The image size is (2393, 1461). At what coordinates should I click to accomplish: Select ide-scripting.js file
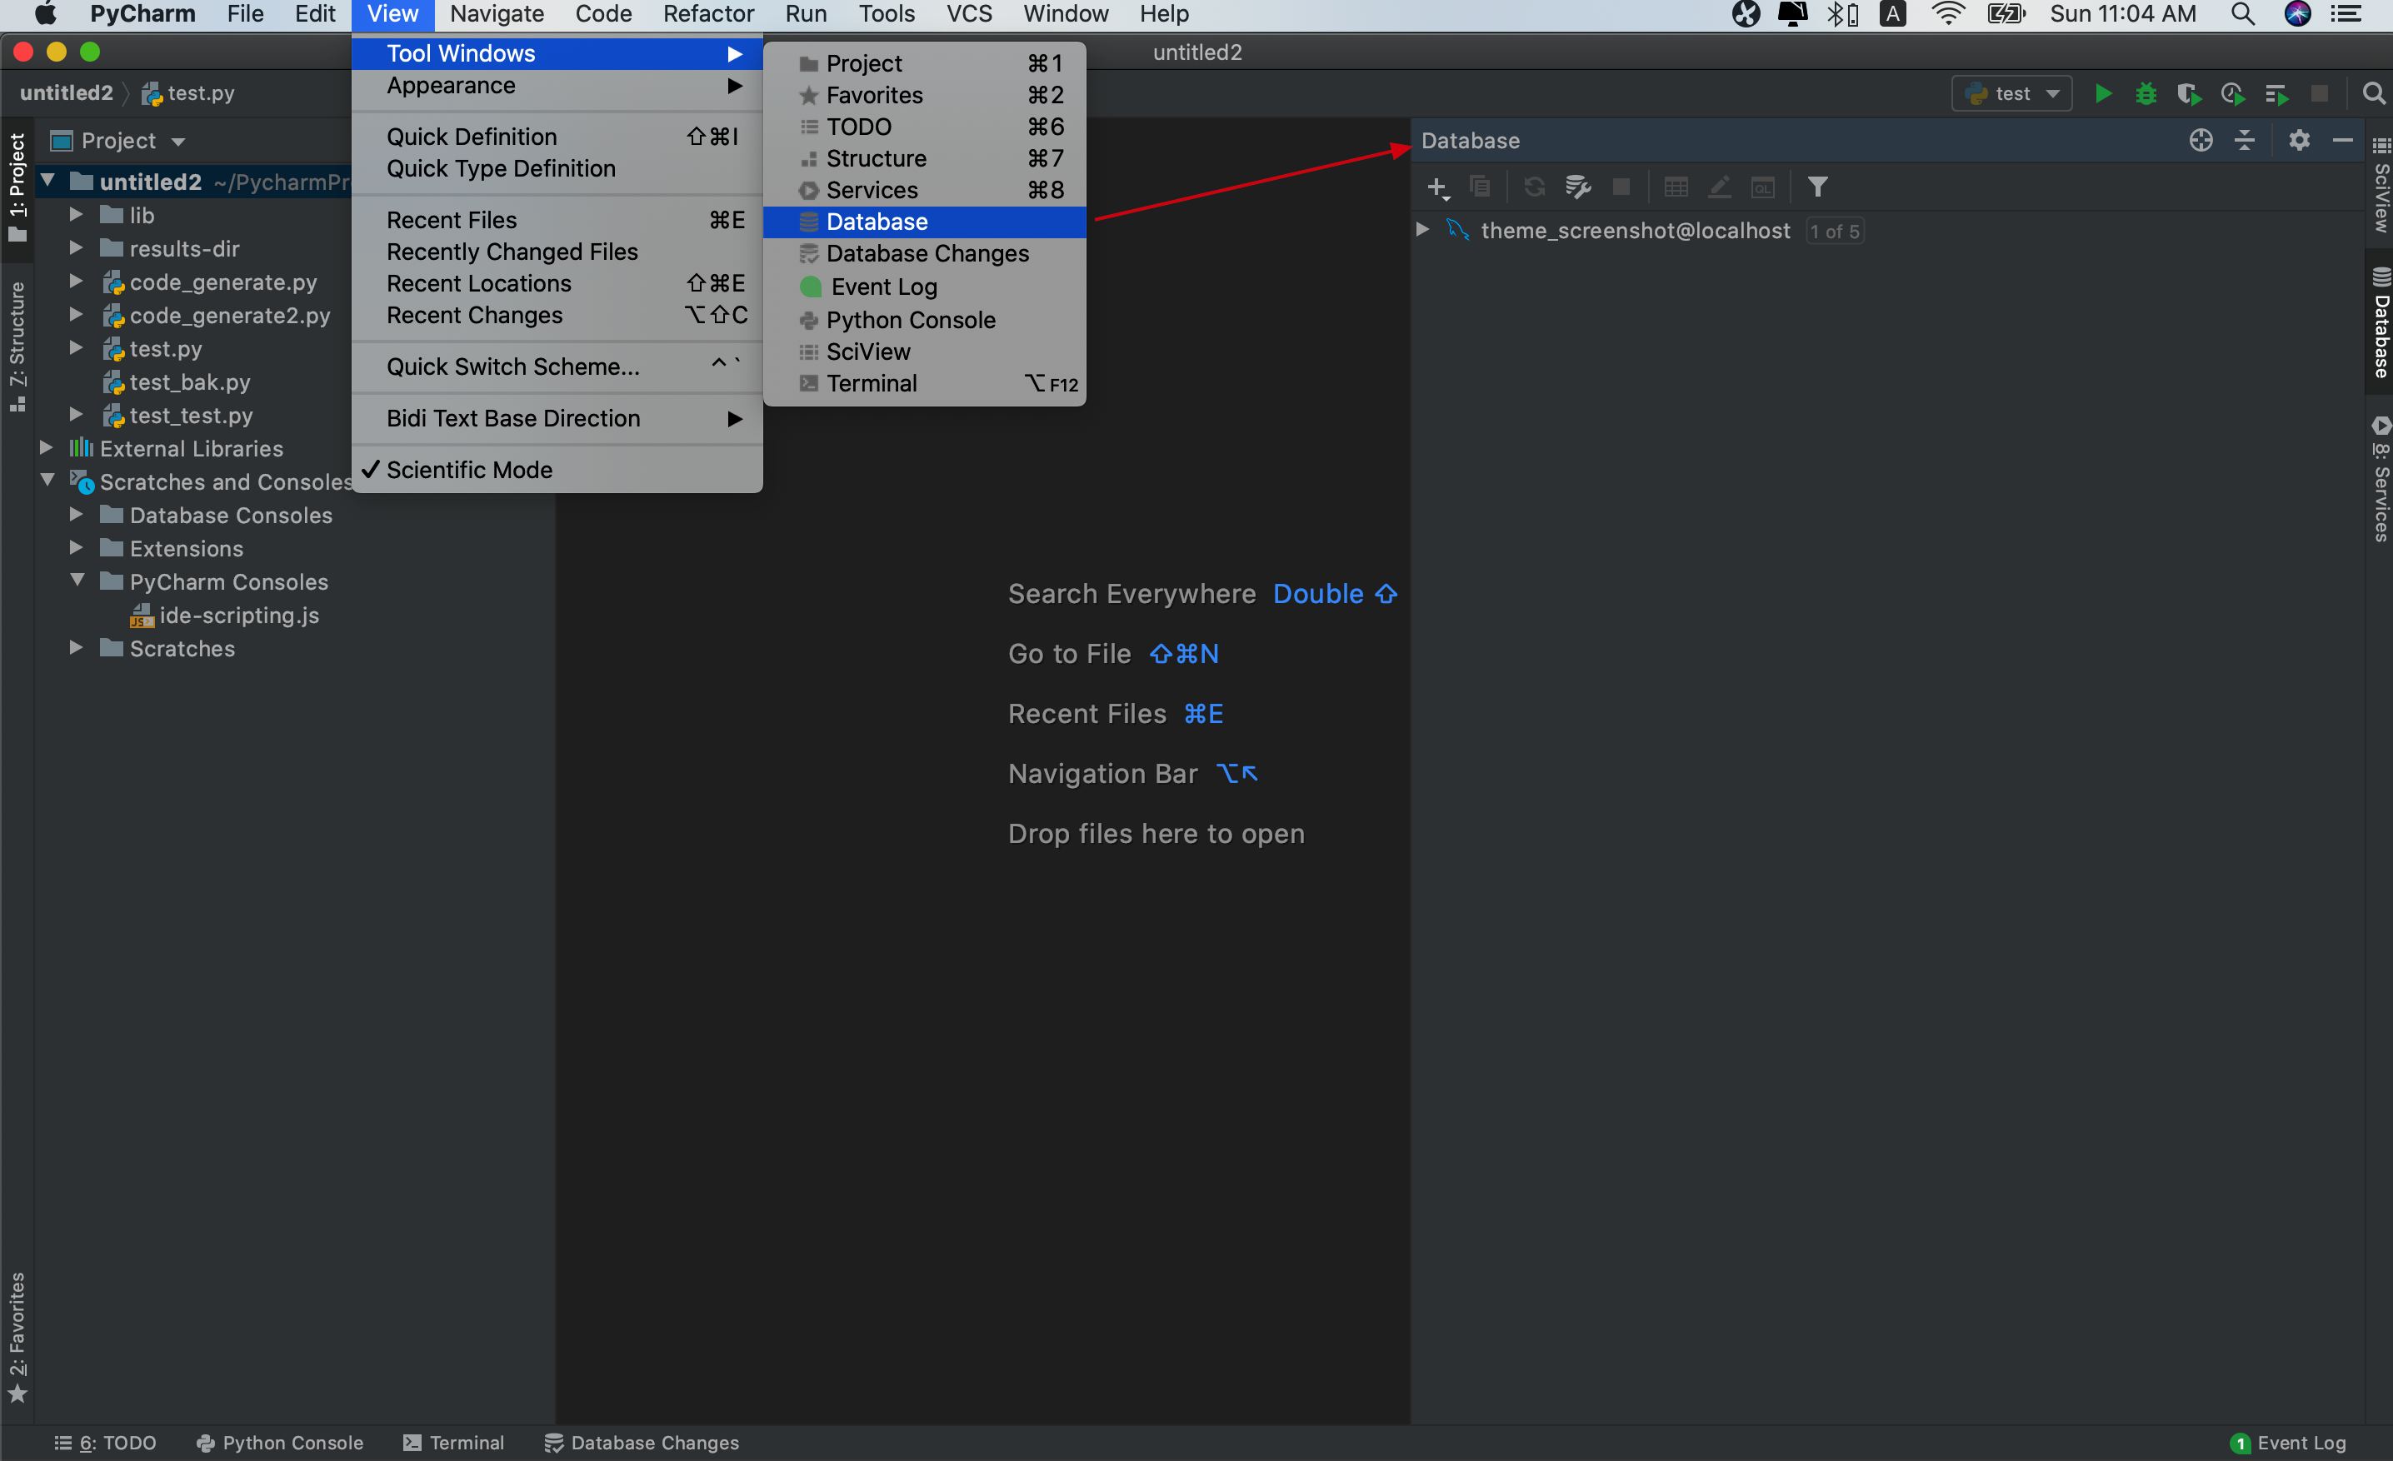[x=239, y=615]
